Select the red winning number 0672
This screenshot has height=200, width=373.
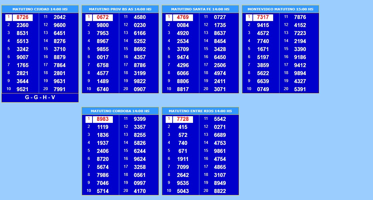pos(103,17)
